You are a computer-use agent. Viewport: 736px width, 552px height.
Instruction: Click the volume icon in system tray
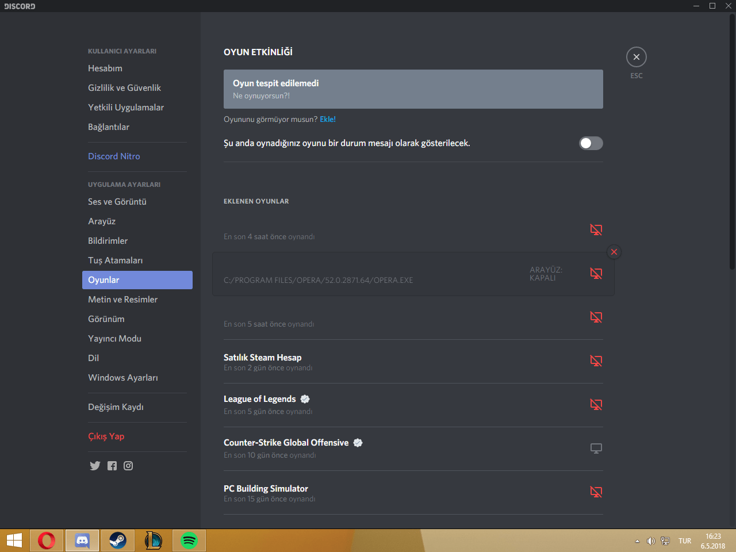651,541
